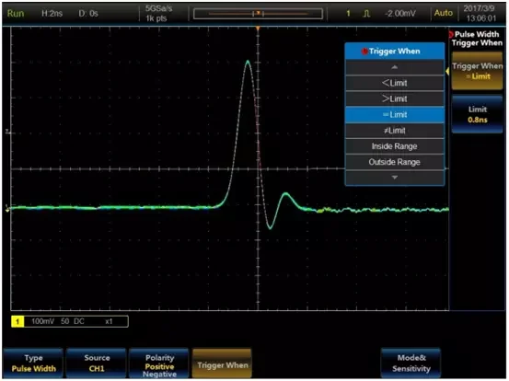Click the Trigger When popup header
This screenshot has height=381, width=509.
pos(395,52)
